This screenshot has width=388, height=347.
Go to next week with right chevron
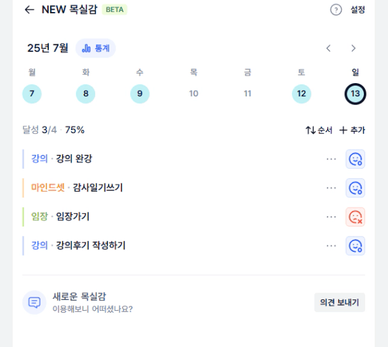pos(353,48)
